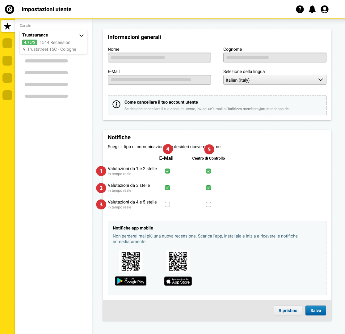Enable Centro di Controllo for 4 and 5 stars
345x334 pixels.
pos(208,204)
